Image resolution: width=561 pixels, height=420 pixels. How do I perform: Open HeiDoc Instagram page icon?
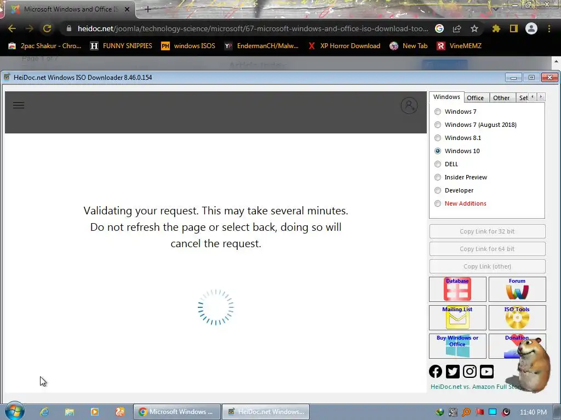(470, 371)
